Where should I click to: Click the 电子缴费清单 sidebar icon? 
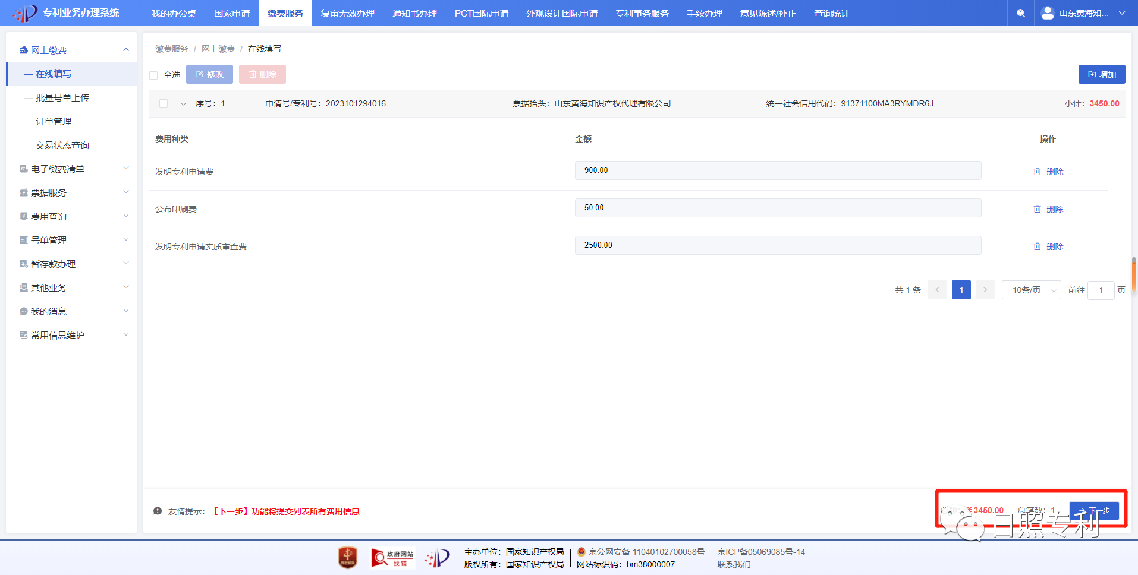tap(24, 169)
